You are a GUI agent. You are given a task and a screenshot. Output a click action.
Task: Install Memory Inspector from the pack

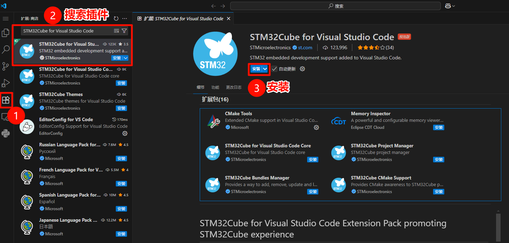[439, 127]
